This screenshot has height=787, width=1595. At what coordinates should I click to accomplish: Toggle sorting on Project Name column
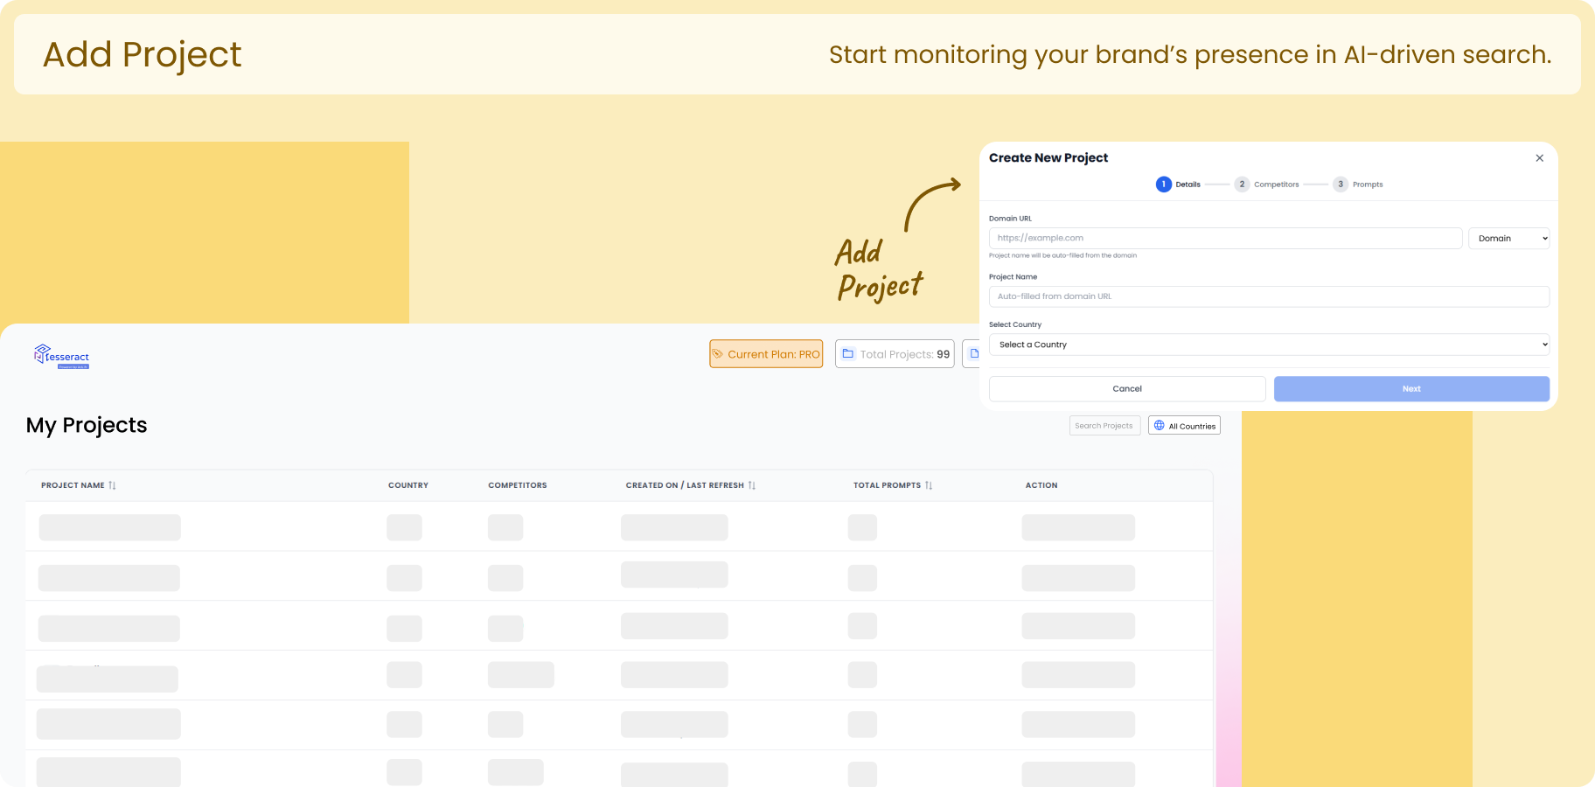click(113, 484)
